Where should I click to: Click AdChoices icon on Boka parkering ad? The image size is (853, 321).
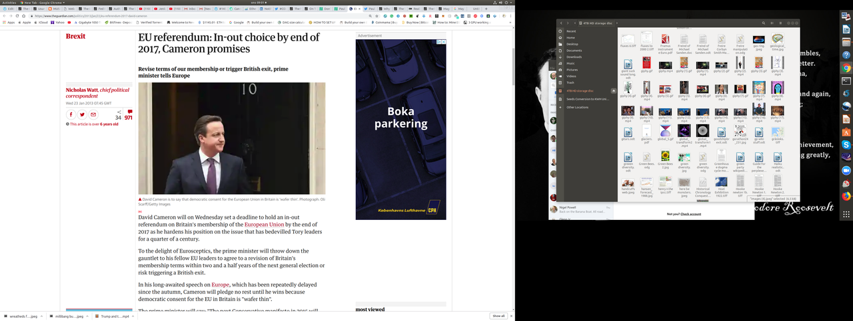[x=440, y=42]
